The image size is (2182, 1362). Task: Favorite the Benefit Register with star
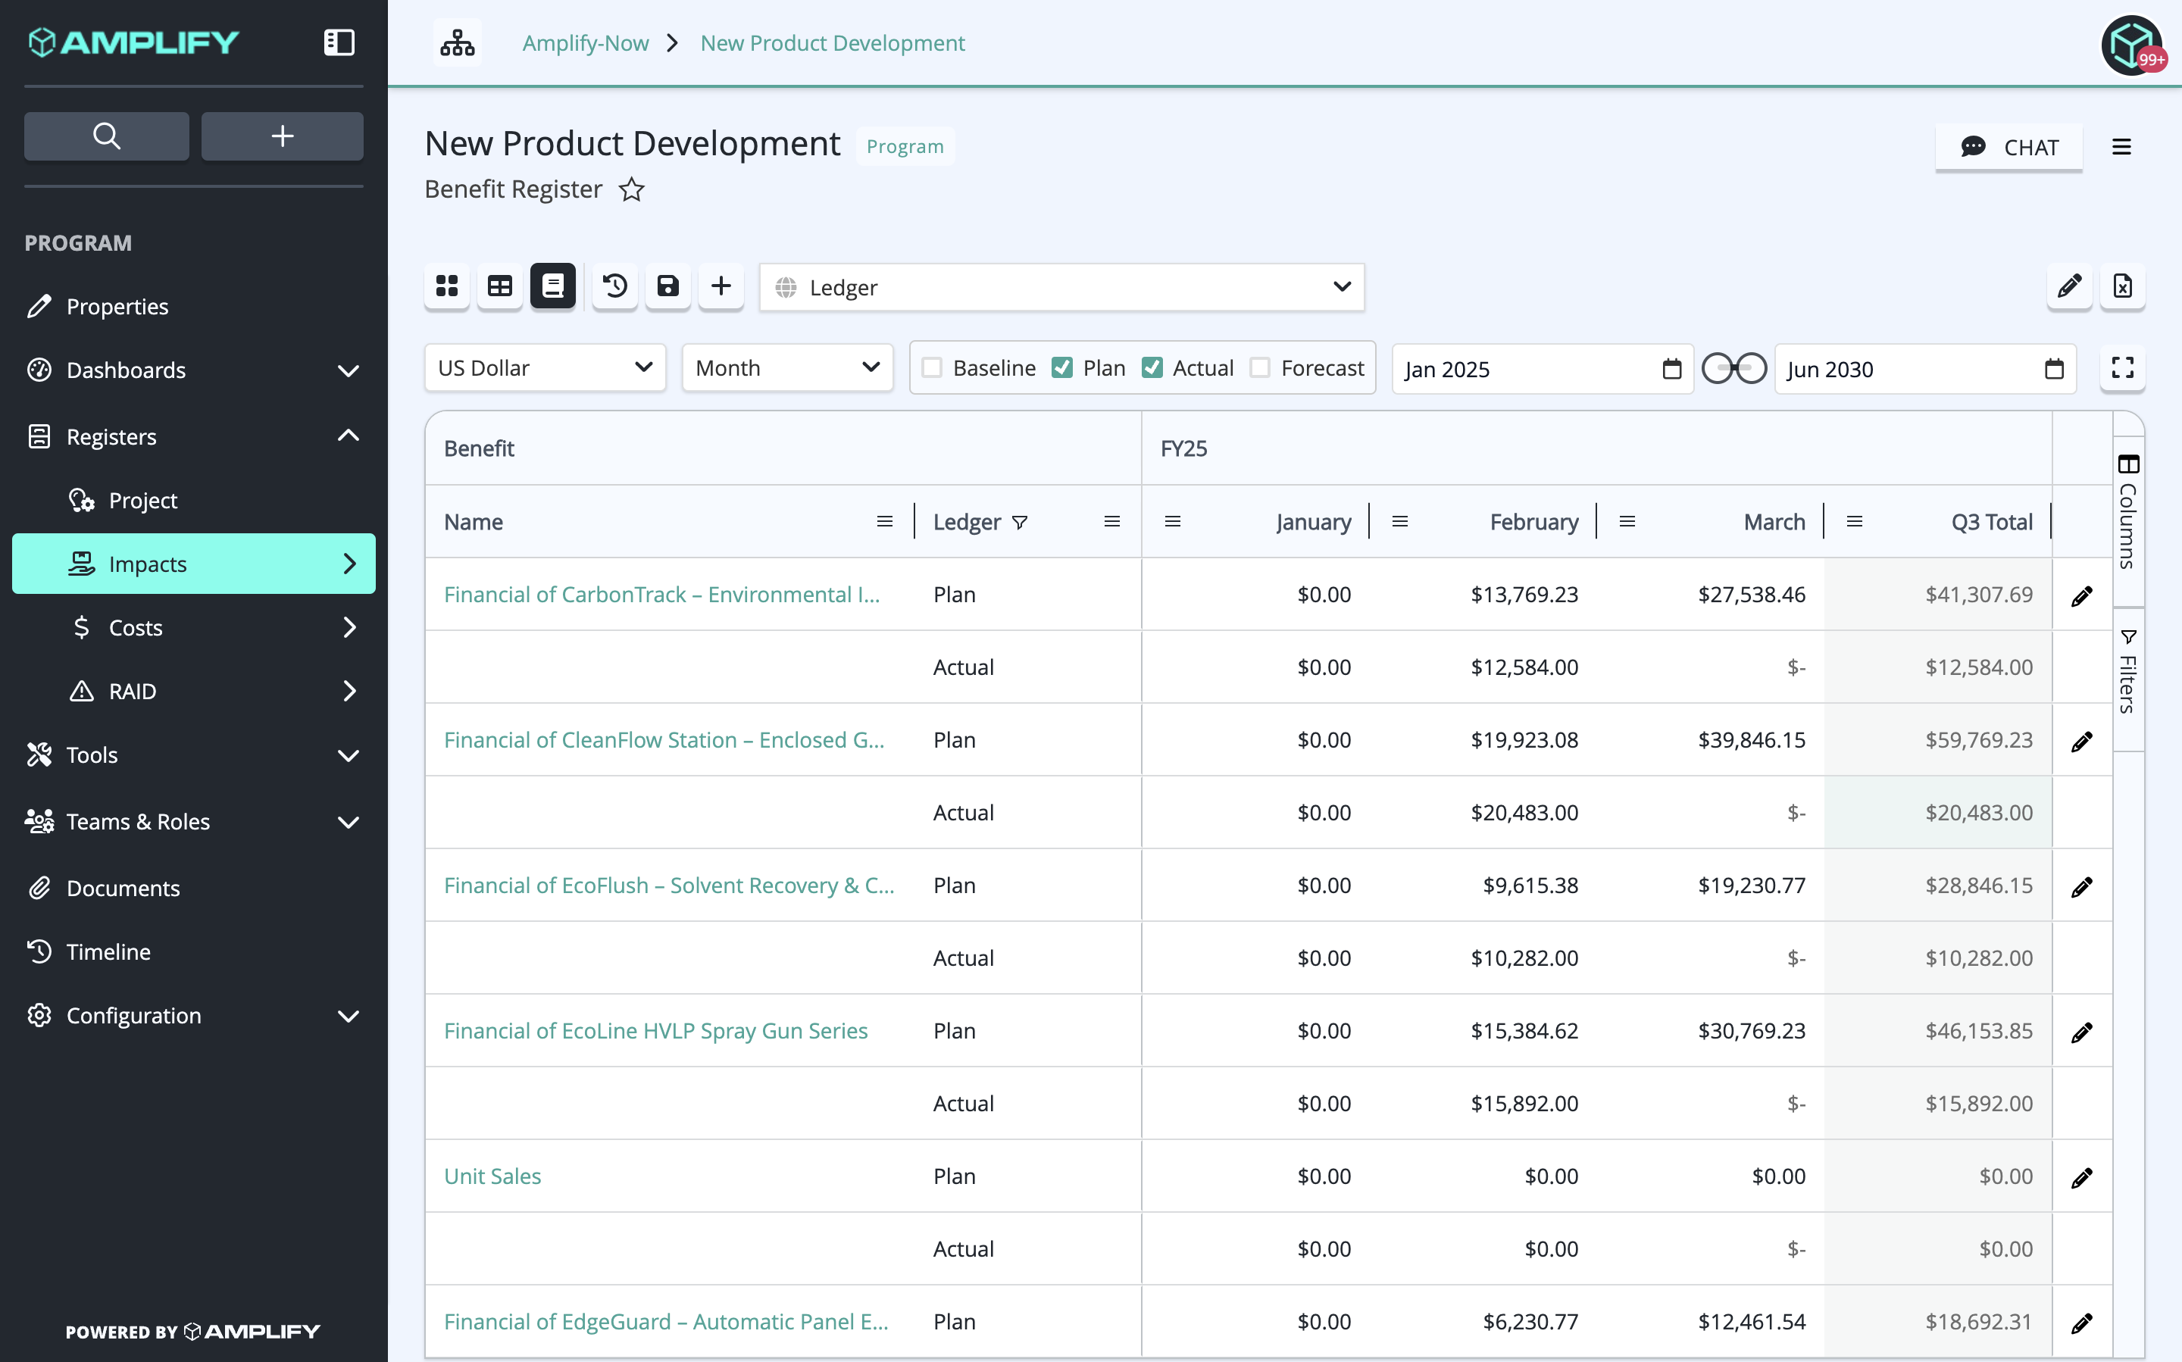(632, 190)
